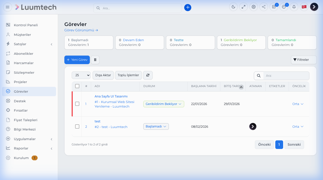Click the Yeni Görev button
This screenshot has height=180, width=323.
[77, 60]
